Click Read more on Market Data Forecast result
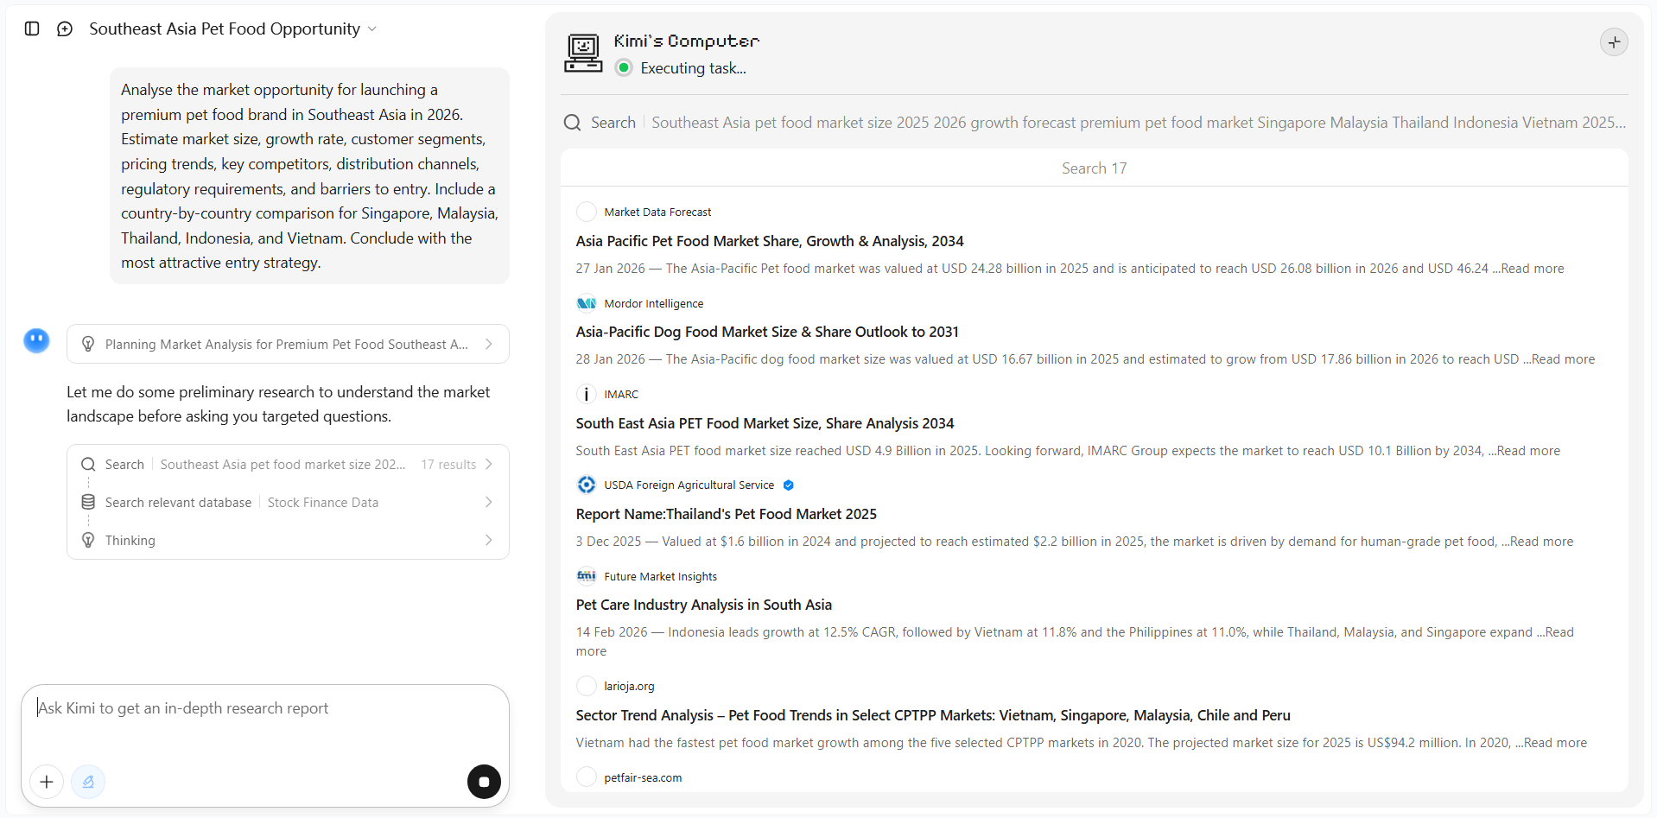 pos(1533,269)
